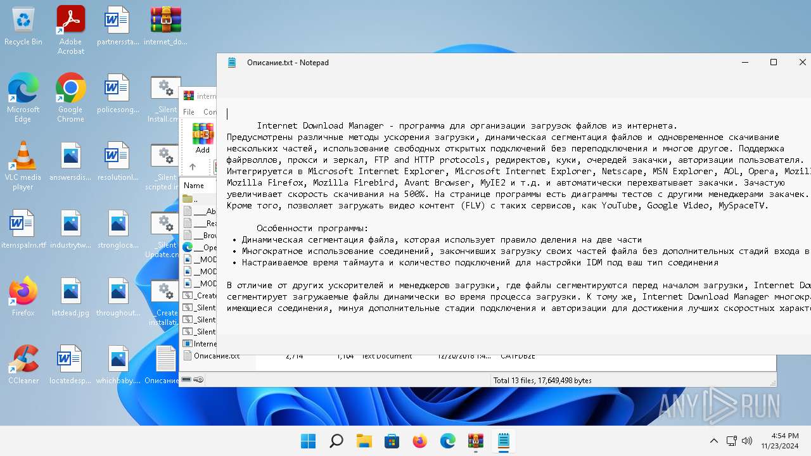
Task: Click the Notepad title bar app icon
Action: point(232,62)
